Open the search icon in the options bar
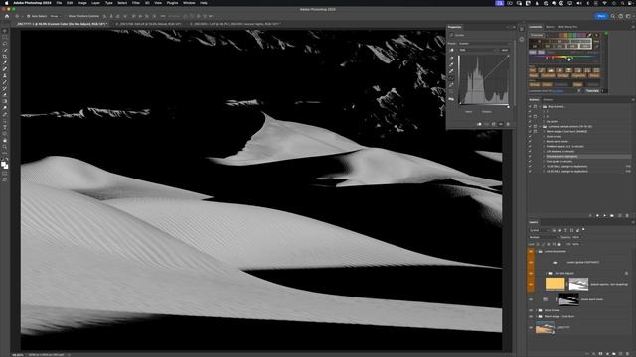Image resolution: width=636 pixels, height=357 pixels. click(613, 16)
